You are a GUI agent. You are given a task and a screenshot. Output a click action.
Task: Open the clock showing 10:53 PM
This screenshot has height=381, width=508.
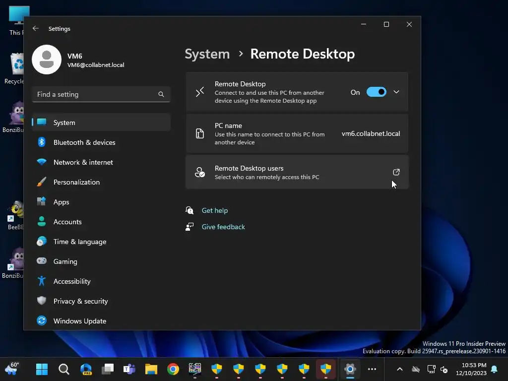(x=471, y=369)
